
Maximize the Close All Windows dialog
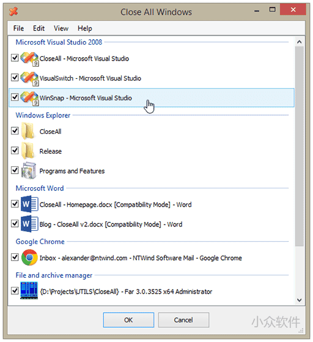[272, 10]
